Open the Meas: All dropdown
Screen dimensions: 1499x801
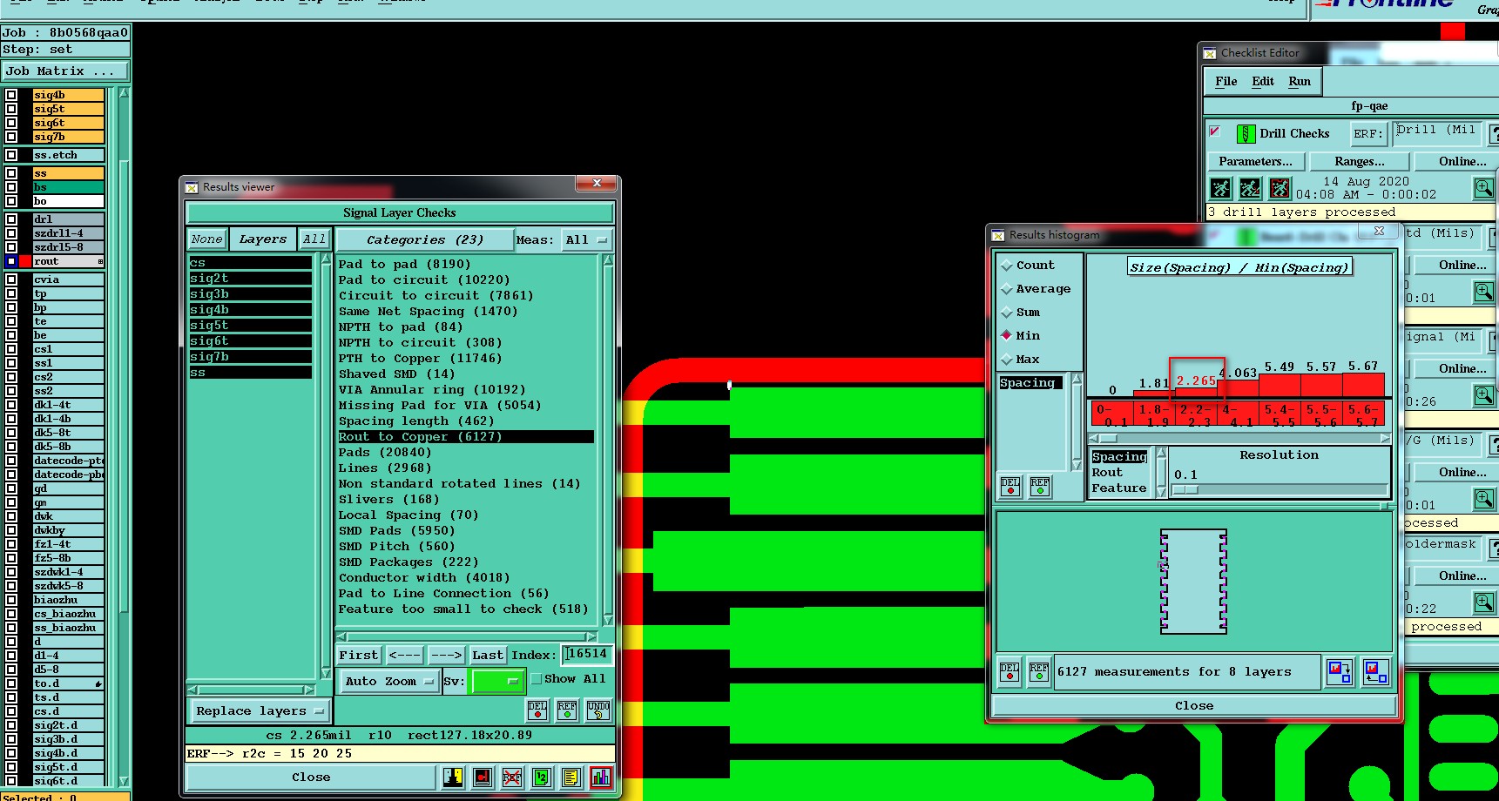[586, 239]
